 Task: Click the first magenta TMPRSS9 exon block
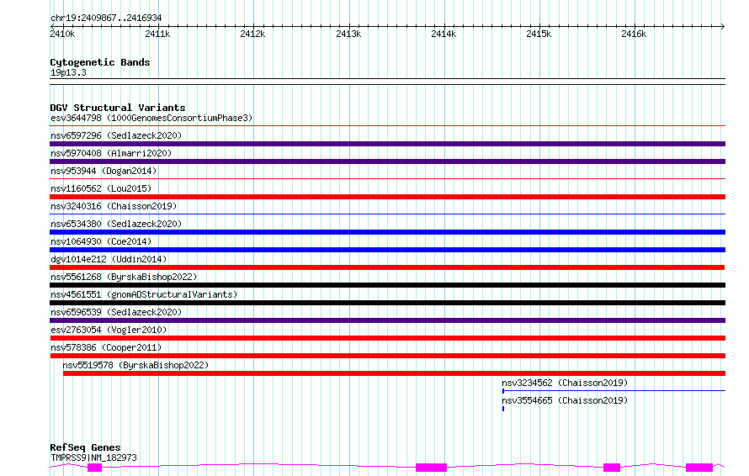94,468
